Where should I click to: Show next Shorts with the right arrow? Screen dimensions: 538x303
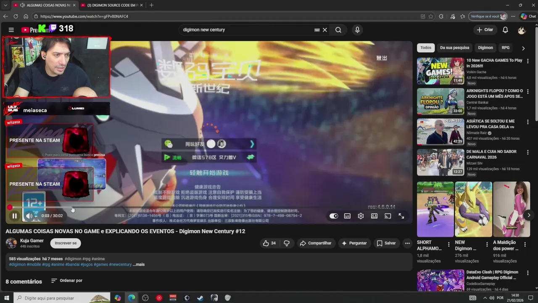coord(529,215)
